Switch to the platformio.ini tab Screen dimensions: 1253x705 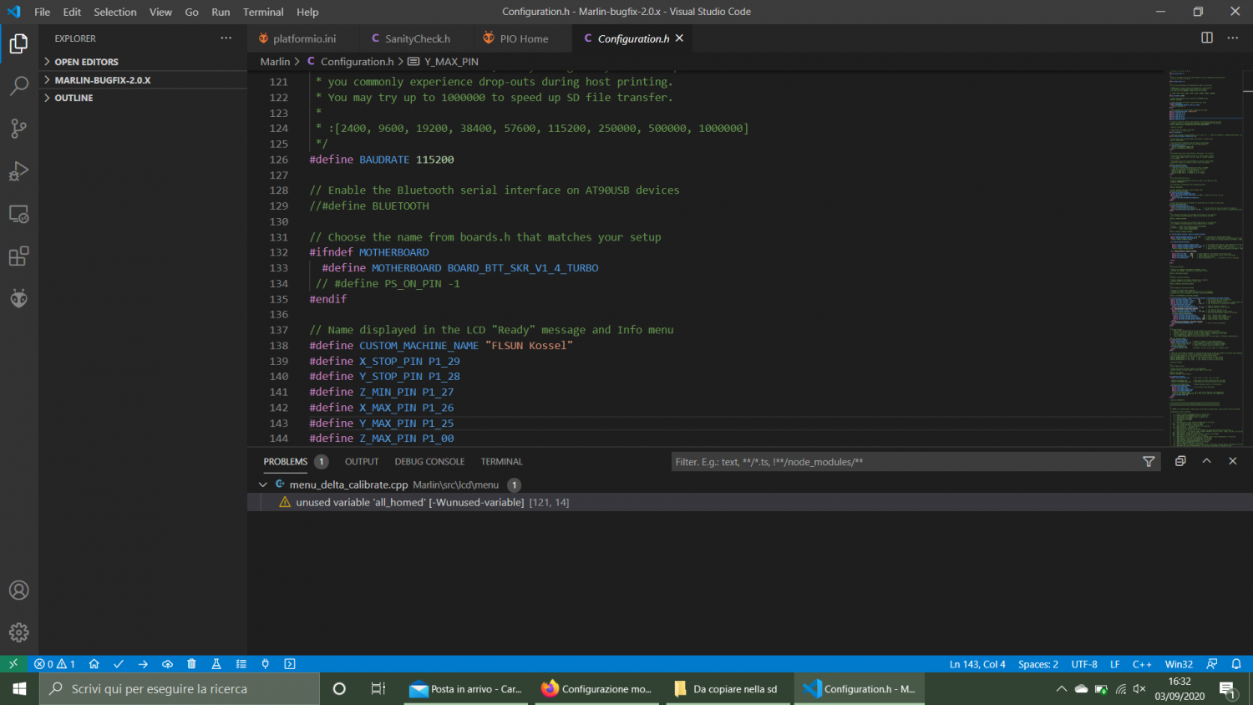(304, 38)
